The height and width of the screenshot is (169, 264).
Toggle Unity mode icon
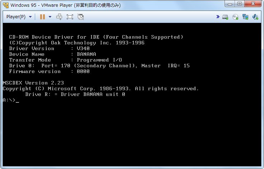pos(81,17)
